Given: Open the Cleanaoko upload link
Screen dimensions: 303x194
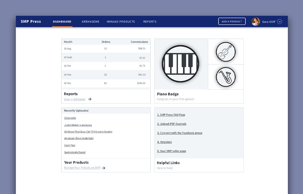Looking at the screenshot, I should pyautogui.click(x=70, y=118).
